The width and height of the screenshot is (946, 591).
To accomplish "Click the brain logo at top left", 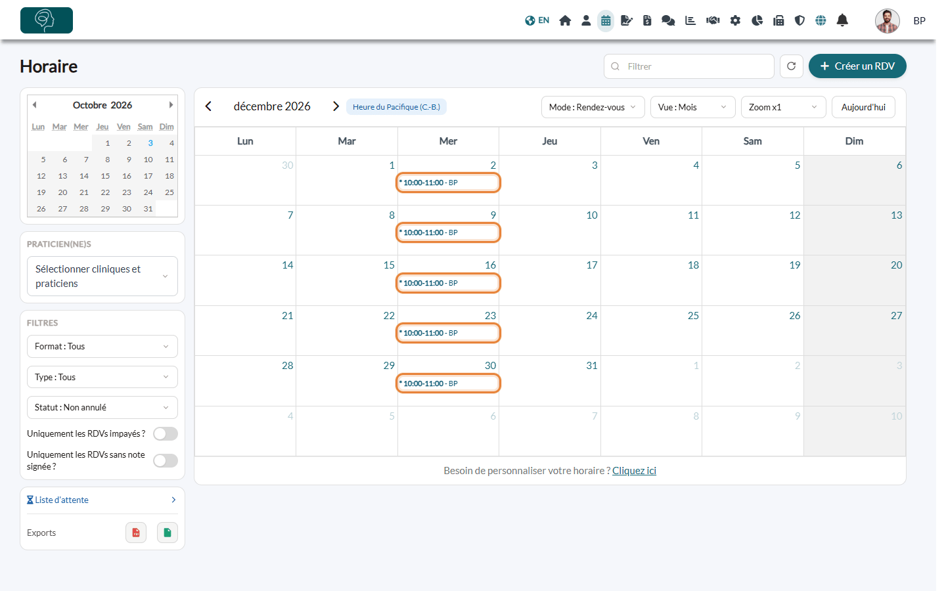I will pyautogui.click(x=47, y=20).
